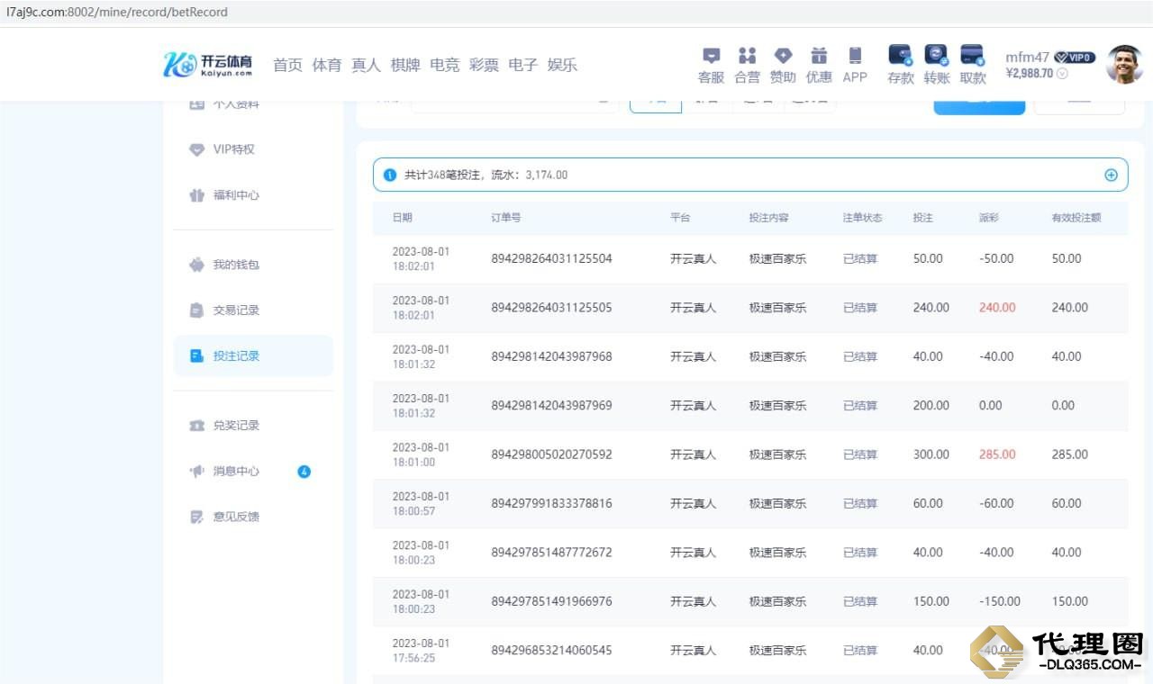
Task: Click order number 894298142043987969
Action: click(x=551, y=406)
